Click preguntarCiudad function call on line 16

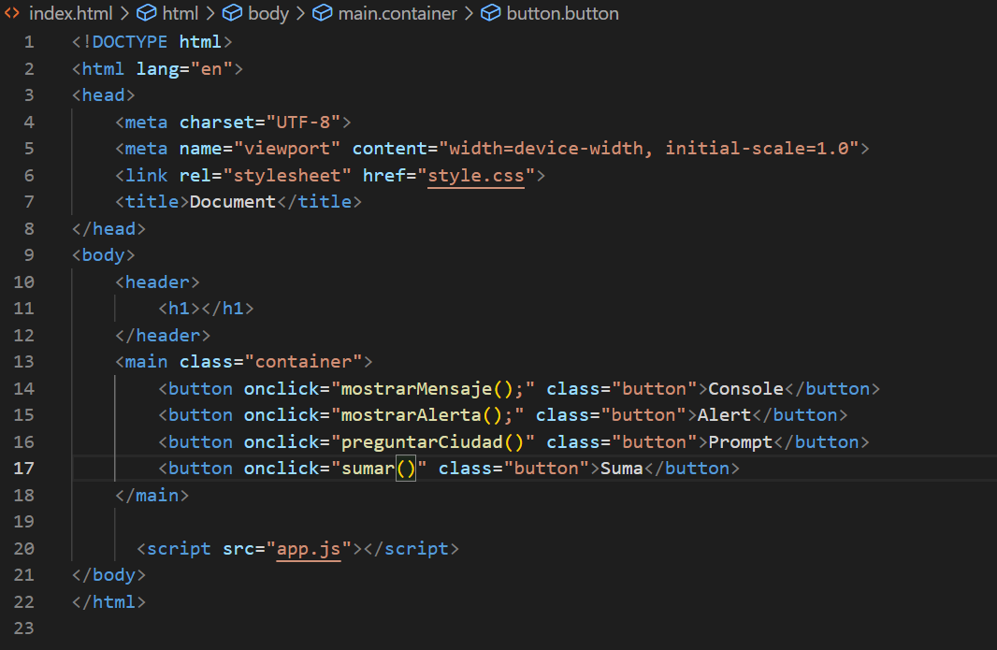tap(433, 442)
